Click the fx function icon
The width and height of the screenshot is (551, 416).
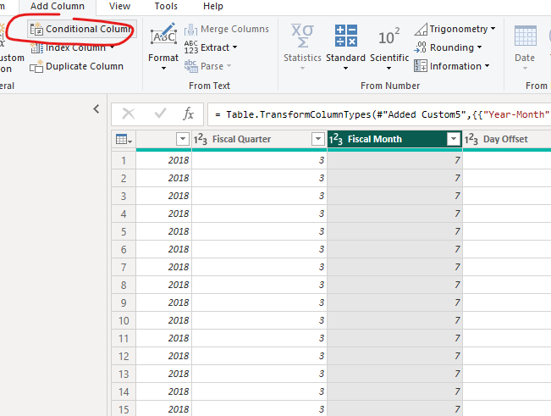(189, 114)
